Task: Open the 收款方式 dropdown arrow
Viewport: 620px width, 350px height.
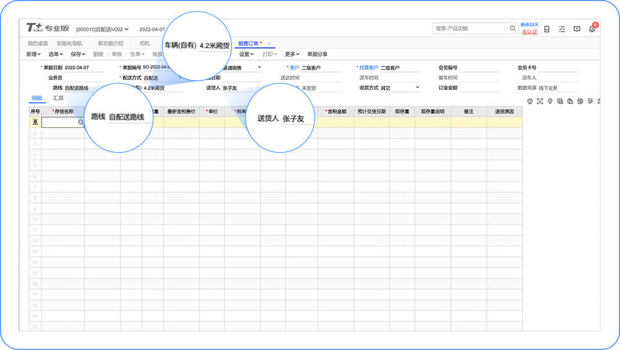Action: 417,87
